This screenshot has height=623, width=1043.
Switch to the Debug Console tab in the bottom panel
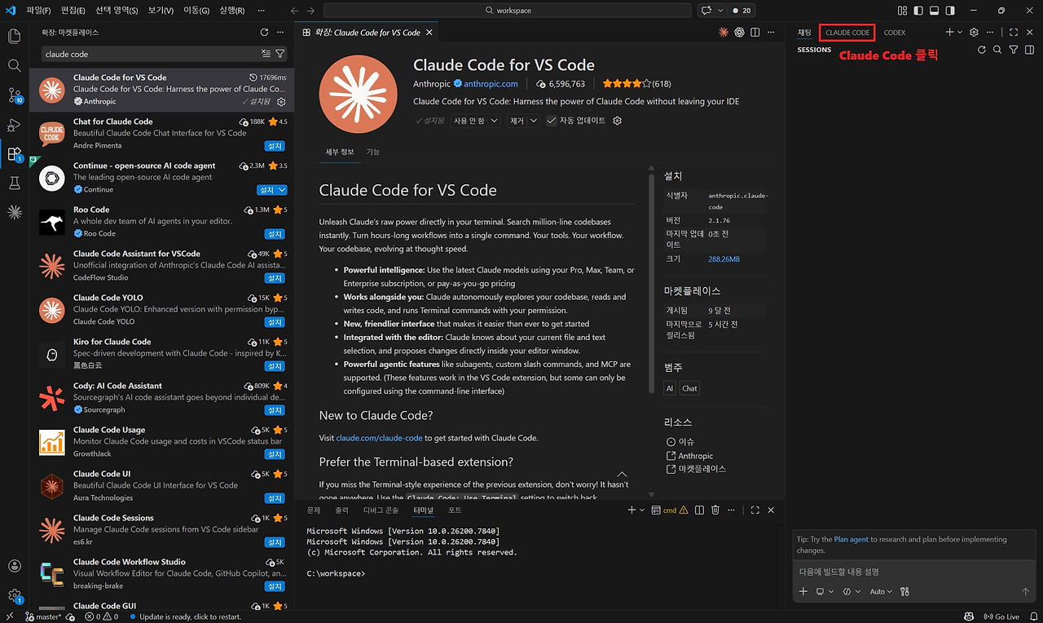coord(381,510)
